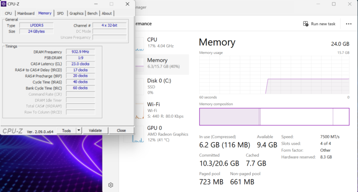The height and width of the screenshot is (192, 358).
Task: Open the Bench tab
Action: point(92,13)
